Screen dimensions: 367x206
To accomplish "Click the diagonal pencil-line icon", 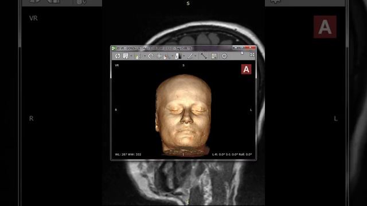I will click(190, 56).
